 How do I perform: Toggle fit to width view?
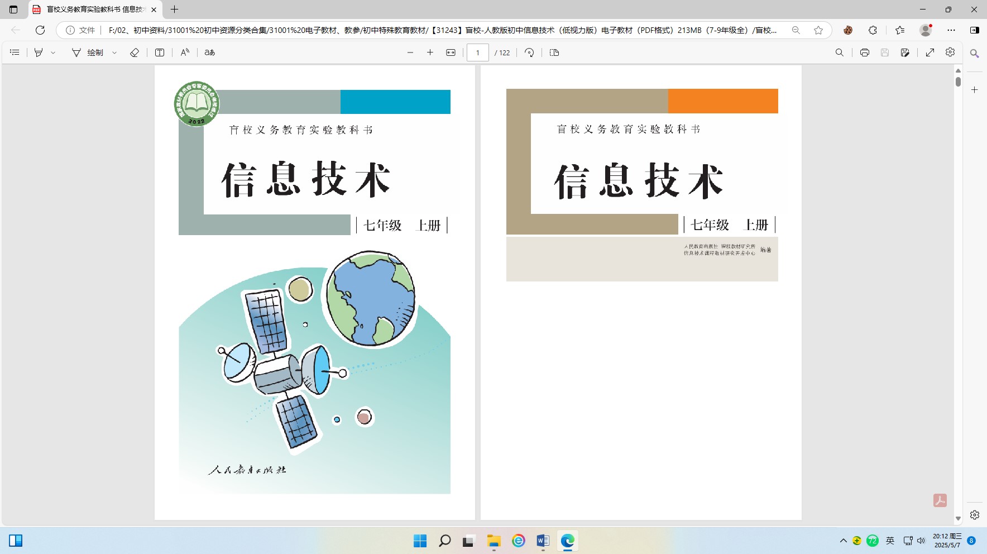[451, 52]
